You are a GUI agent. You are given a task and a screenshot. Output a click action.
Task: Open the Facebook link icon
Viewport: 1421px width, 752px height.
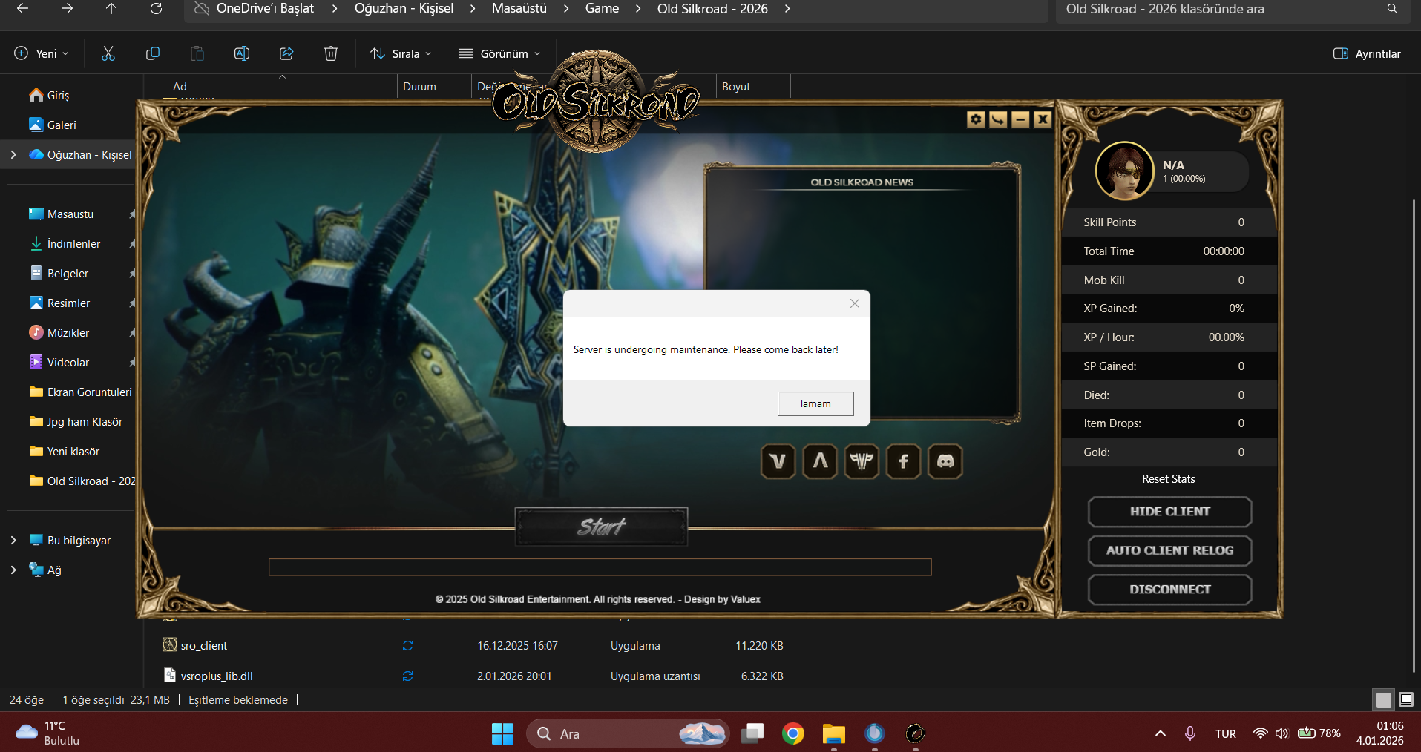903,461
